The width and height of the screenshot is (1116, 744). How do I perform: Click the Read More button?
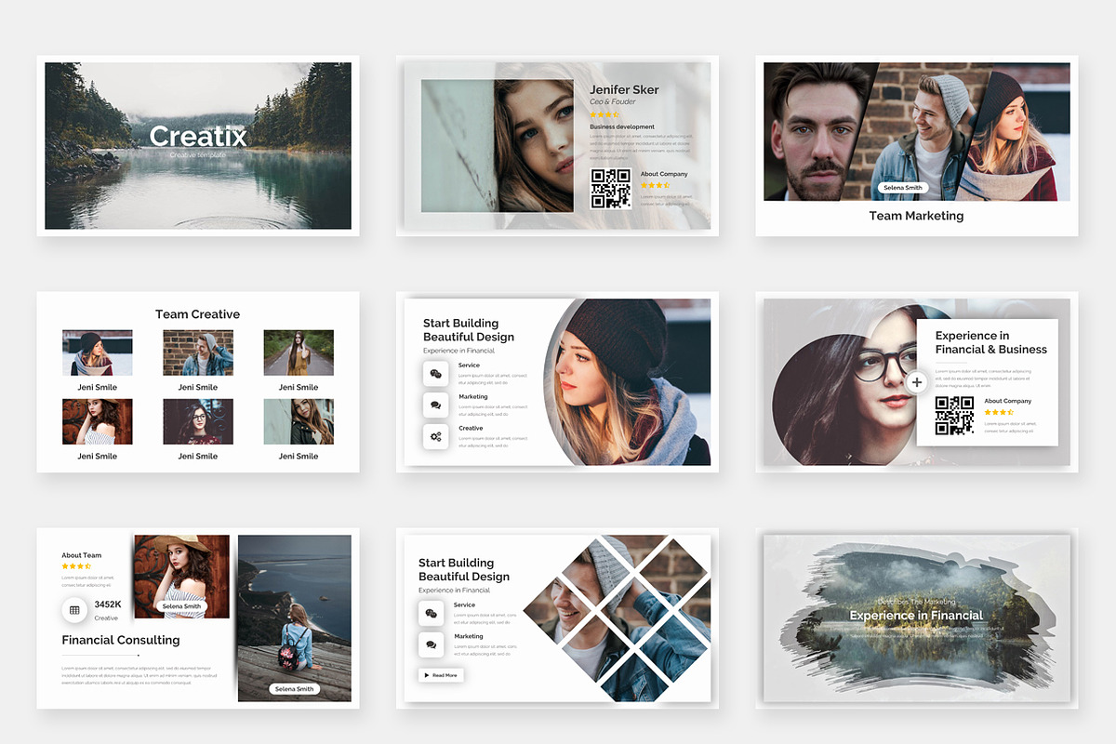click(x=441, y=675)
